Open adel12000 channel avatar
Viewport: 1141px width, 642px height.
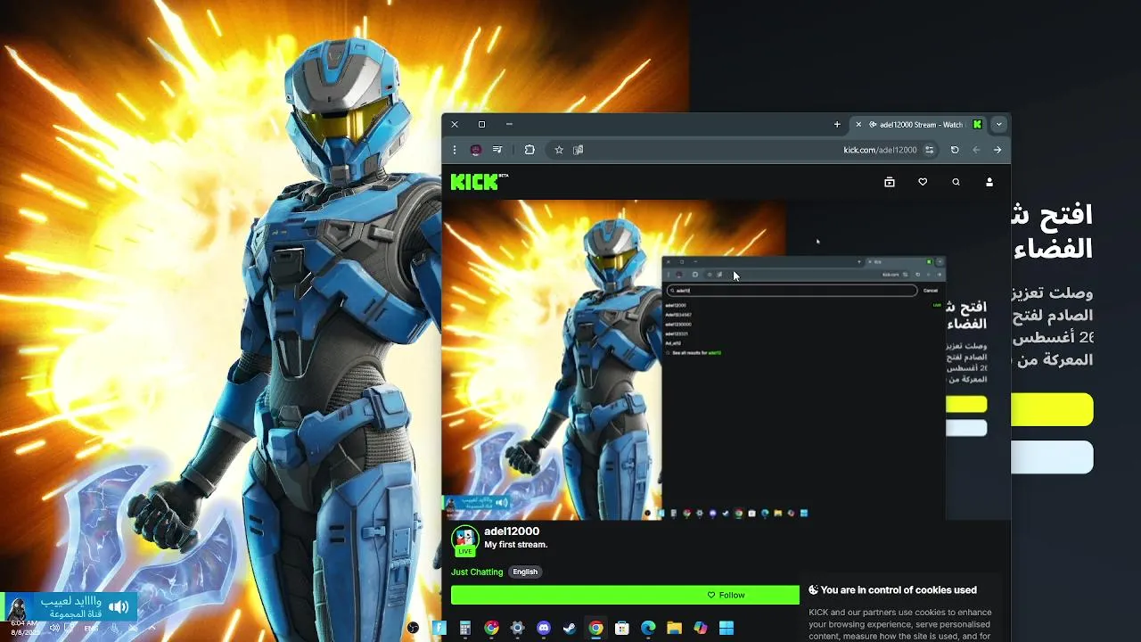click(x=465, y=539)
